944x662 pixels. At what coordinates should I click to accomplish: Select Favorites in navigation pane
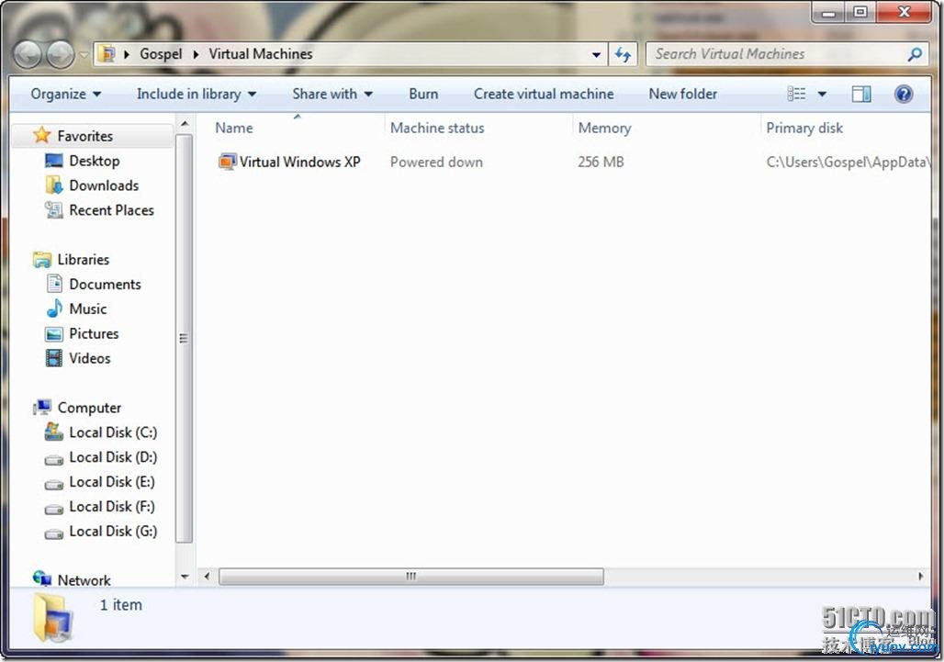click(x=84, y=136)
